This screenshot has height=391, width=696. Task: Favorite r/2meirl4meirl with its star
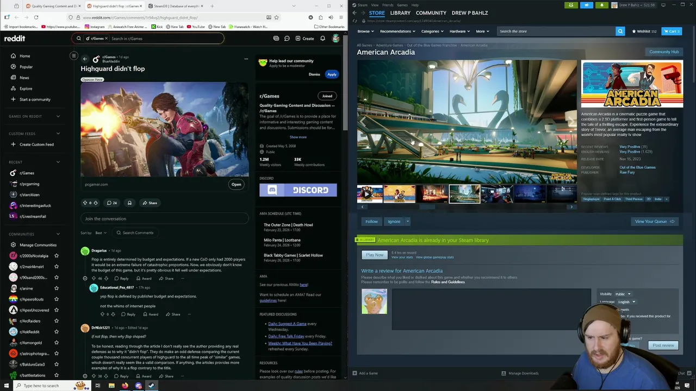click(56, 267)
